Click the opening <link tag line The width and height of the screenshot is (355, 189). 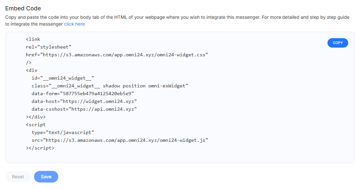33,39
